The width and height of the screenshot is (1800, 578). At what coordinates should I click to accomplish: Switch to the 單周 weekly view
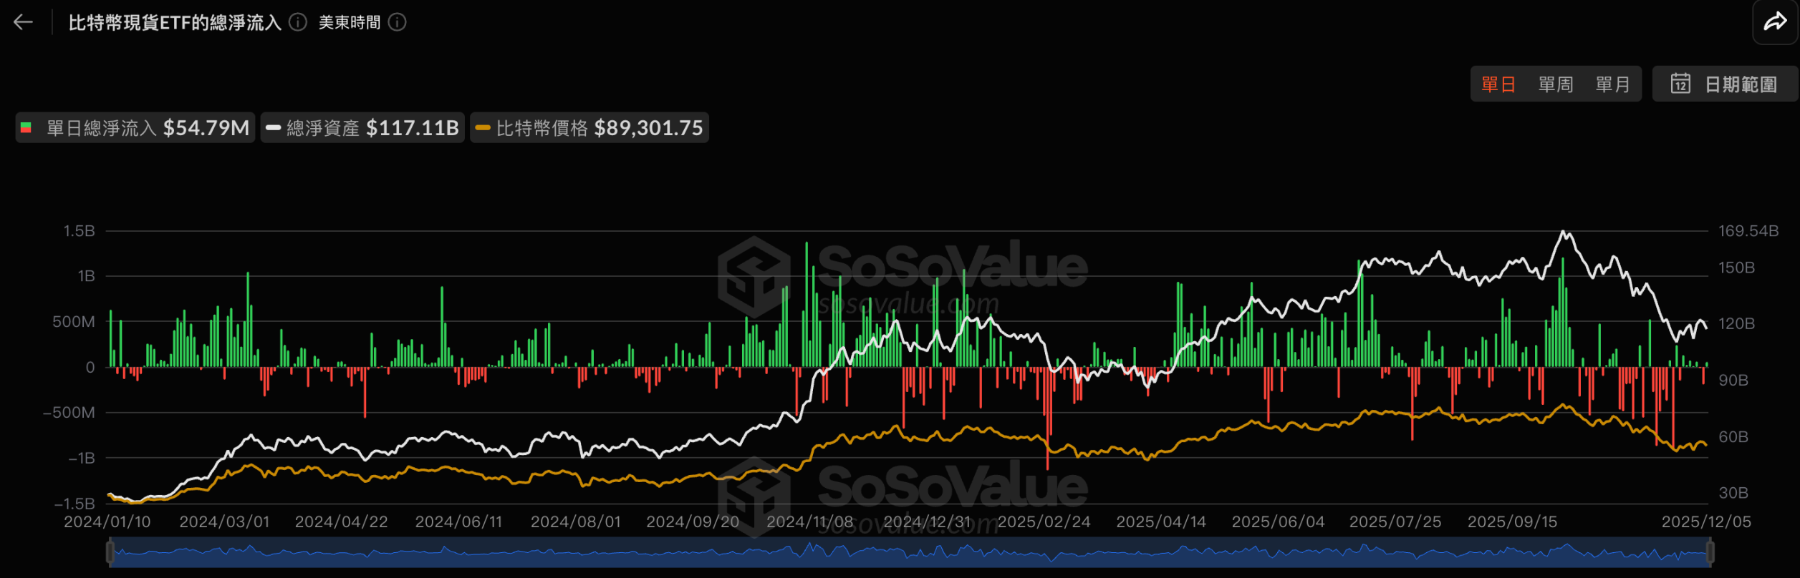click(1555, 84)
